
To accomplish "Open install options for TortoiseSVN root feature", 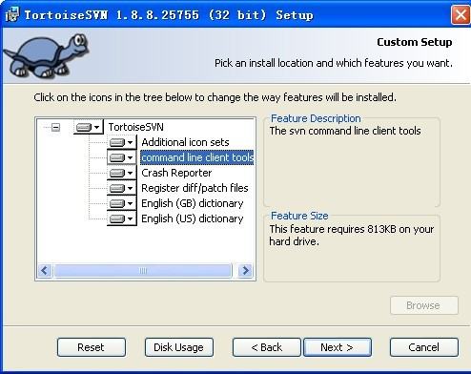I will [88, 127].
